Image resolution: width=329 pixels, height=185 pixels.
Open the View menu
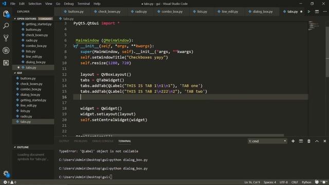[x=48, y=4]
